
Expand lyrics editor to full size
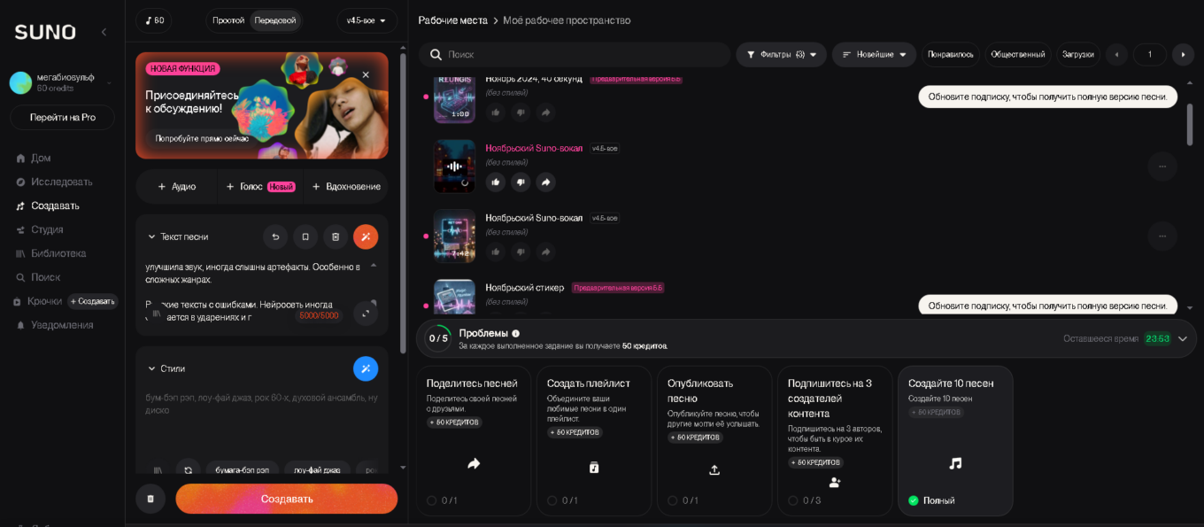click(x=366, y=313)
